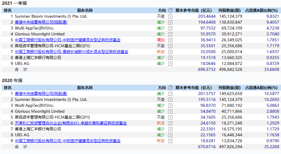The width and height of the screenshot is (281, 154).
Task: Click 高瓴资本管理有限公司-HCM基金二期 in 2021 一季报
Action: tap(52, 46)
